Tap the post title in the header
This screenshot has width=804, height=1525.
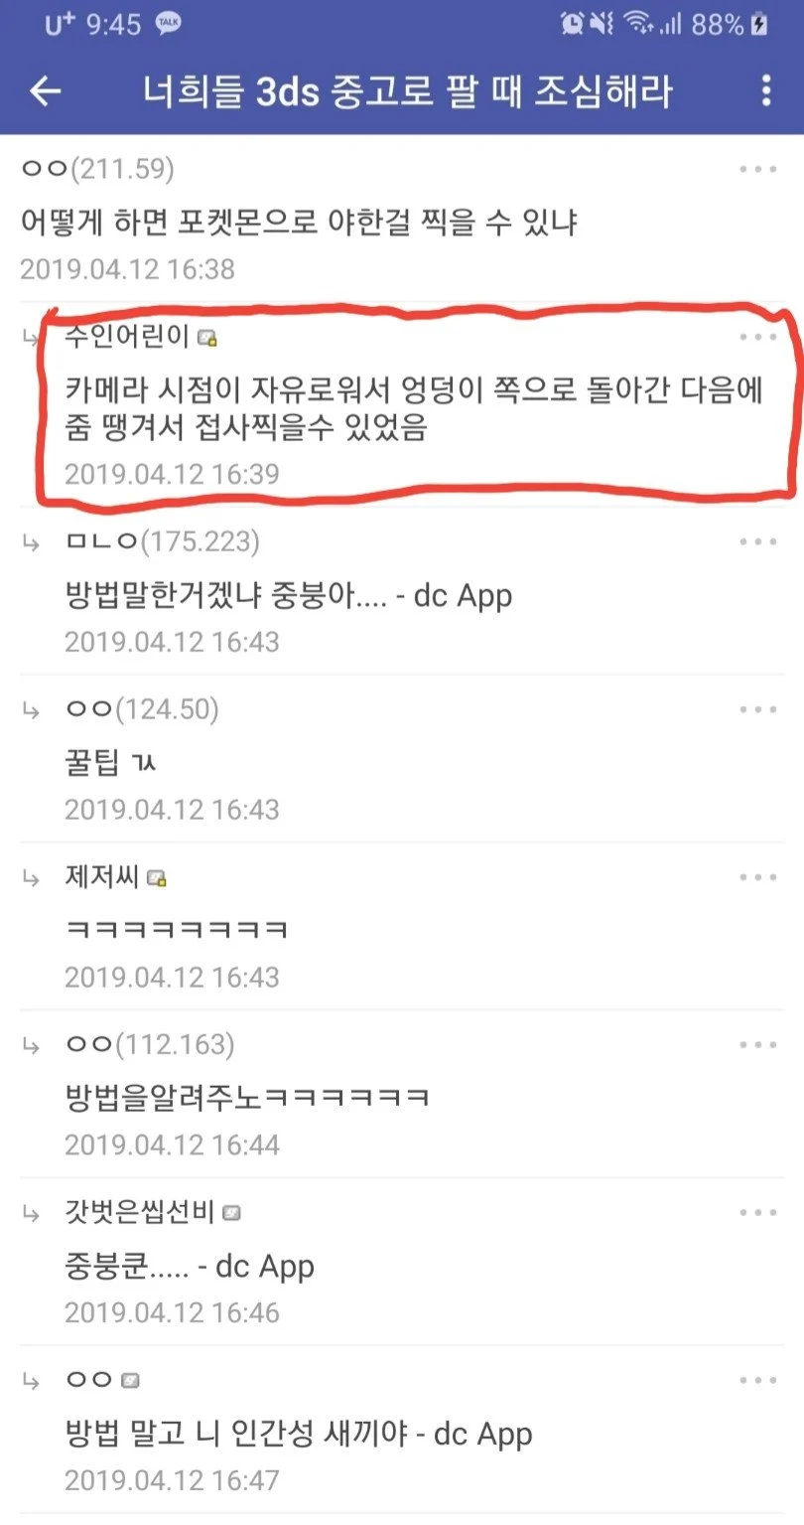[x=408, y=91]
